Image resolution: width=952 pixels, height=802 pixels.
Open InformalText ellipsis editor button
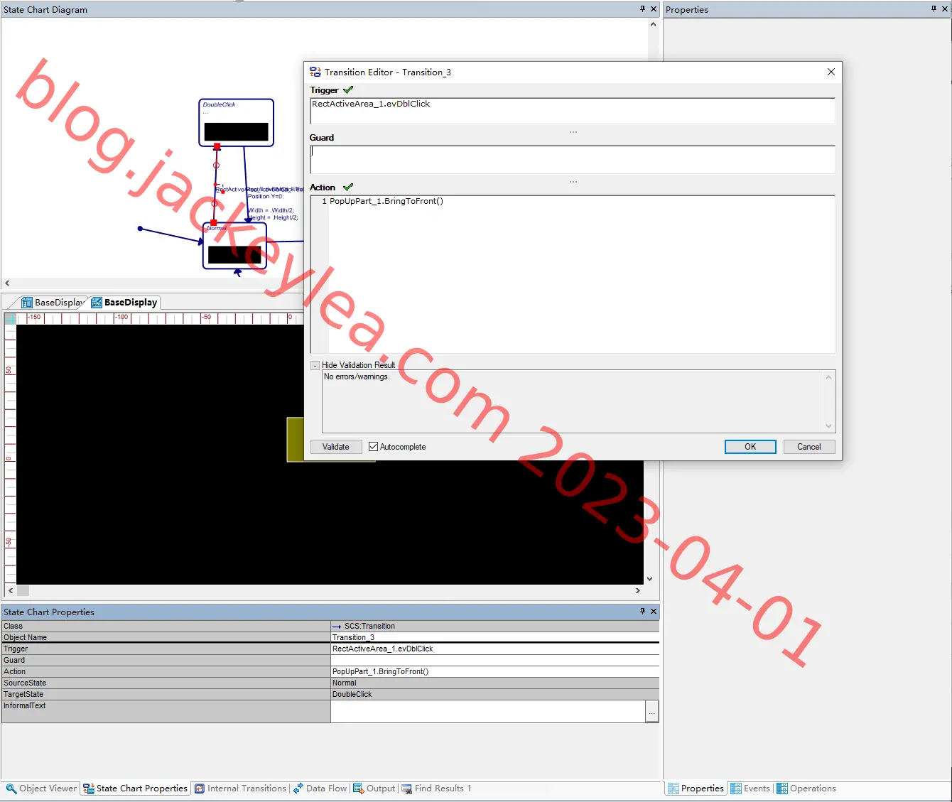tap(652, 711)
